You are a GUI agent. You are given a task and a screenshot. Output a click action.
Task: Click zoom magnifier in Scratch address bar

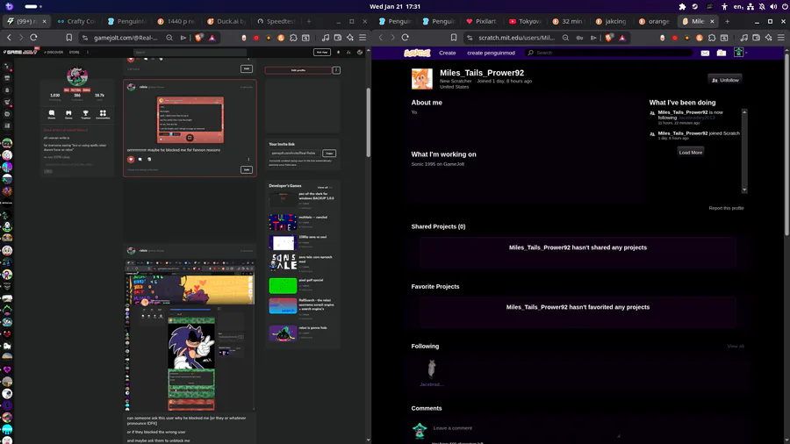click(x=566, y=38)
